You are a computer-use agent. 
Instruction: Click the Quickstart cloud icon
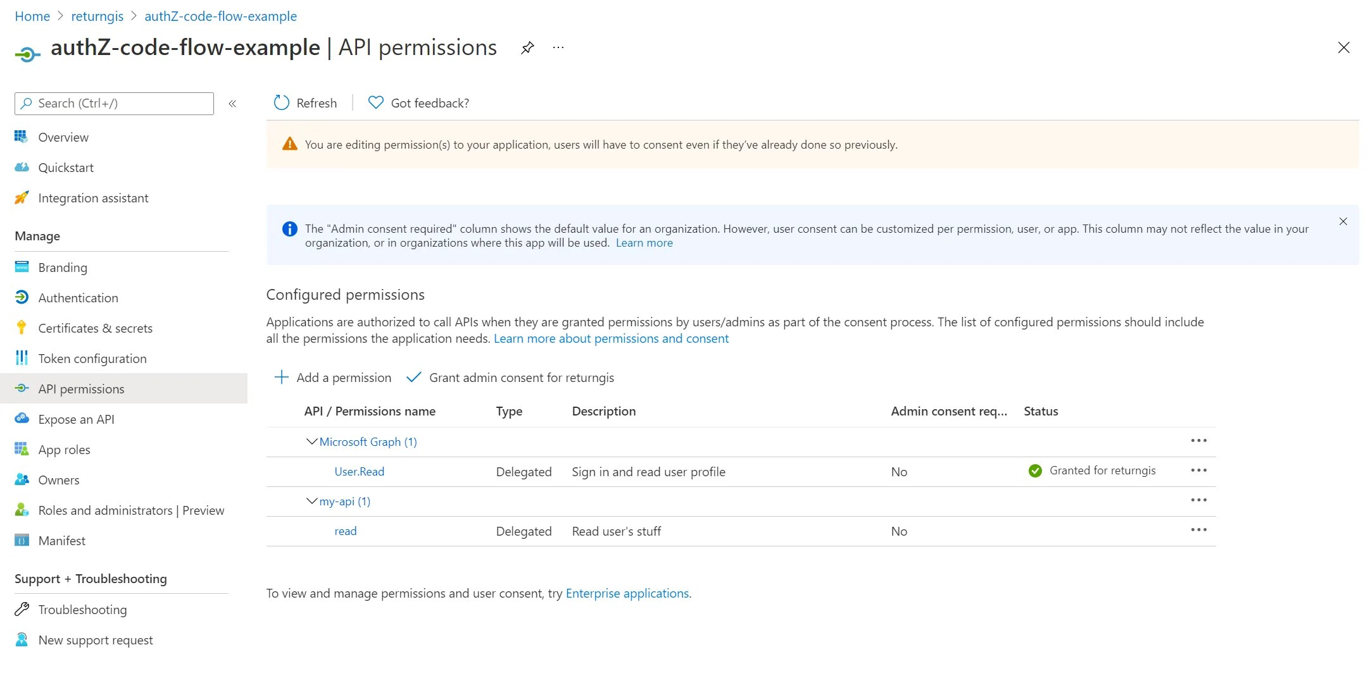pos(22,167)
